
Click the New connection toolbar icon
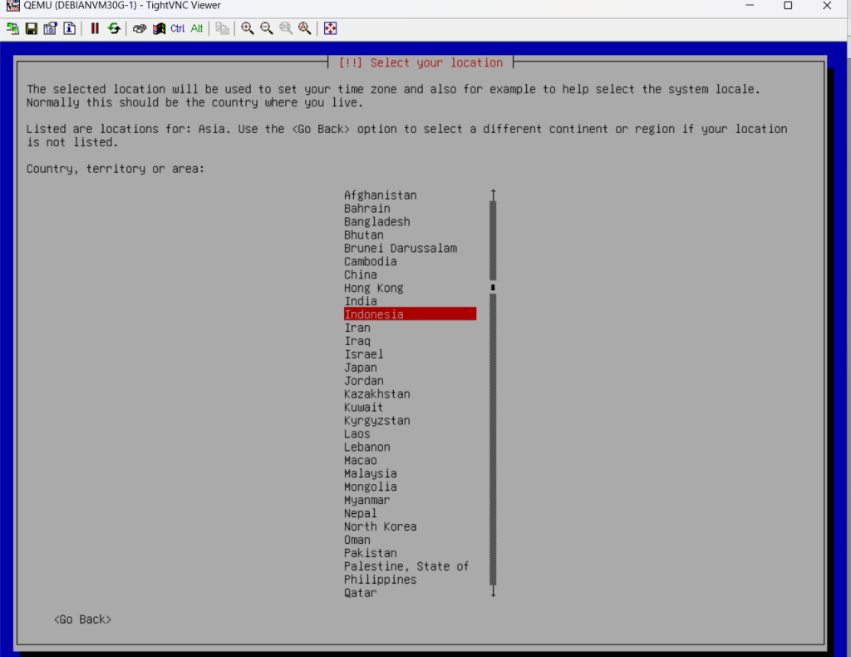pos(12,28)
